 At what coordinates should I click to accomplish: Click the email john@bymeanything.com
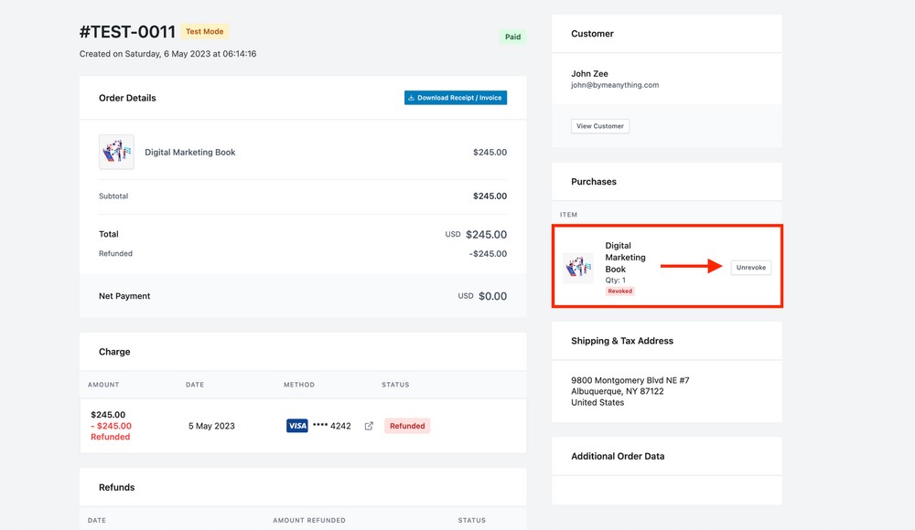(615, 85)
